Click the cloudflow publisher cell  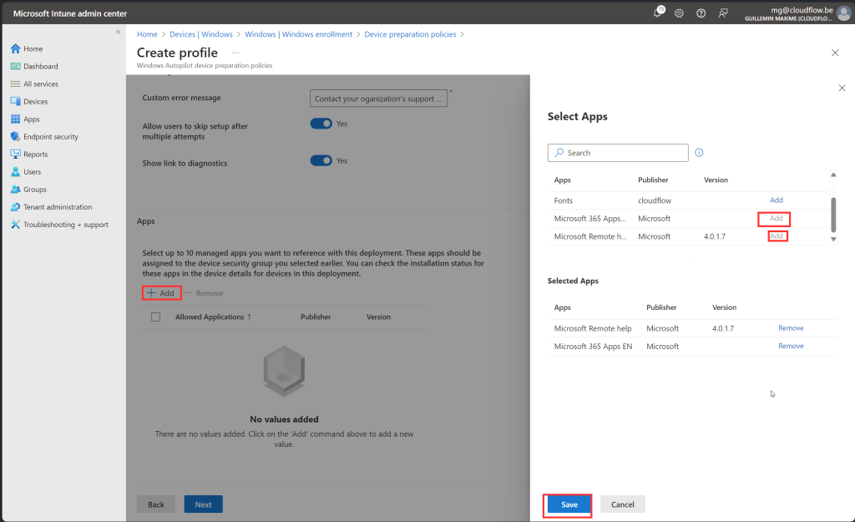(655, 200)
